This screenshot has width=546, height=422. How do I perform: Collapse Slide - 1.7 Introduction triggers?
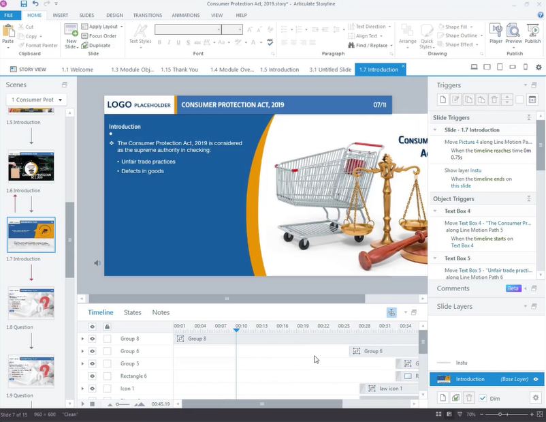(x=435, y=130)
